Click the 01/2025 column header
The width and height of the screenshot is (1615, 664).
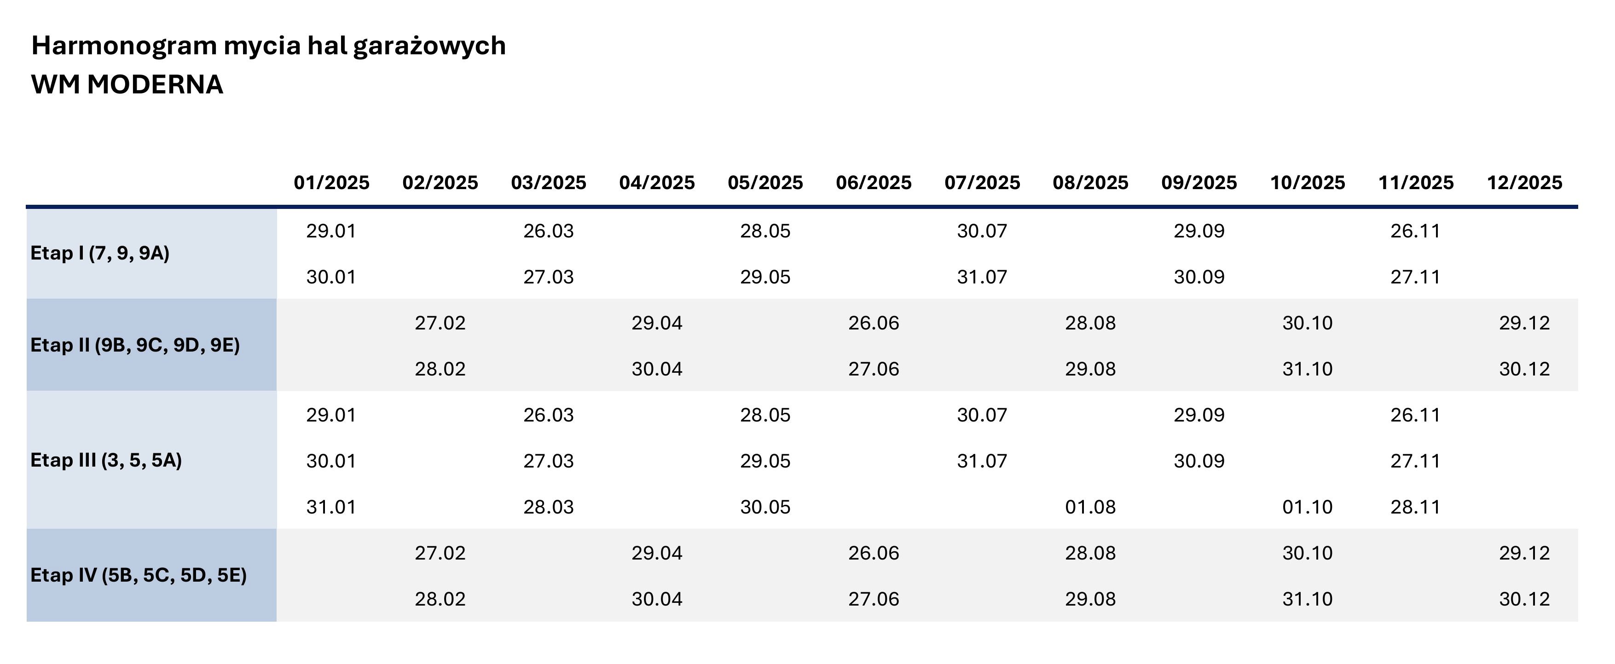(332, 183)
